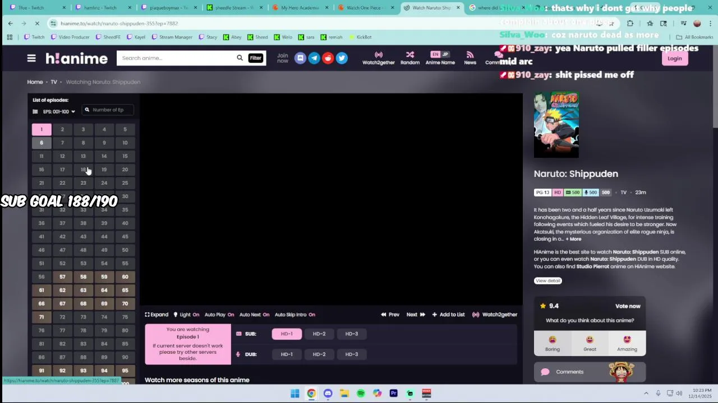Select DUB server HD-3
Viewport: 718px width, 403px height.
(x=352, y=354)
